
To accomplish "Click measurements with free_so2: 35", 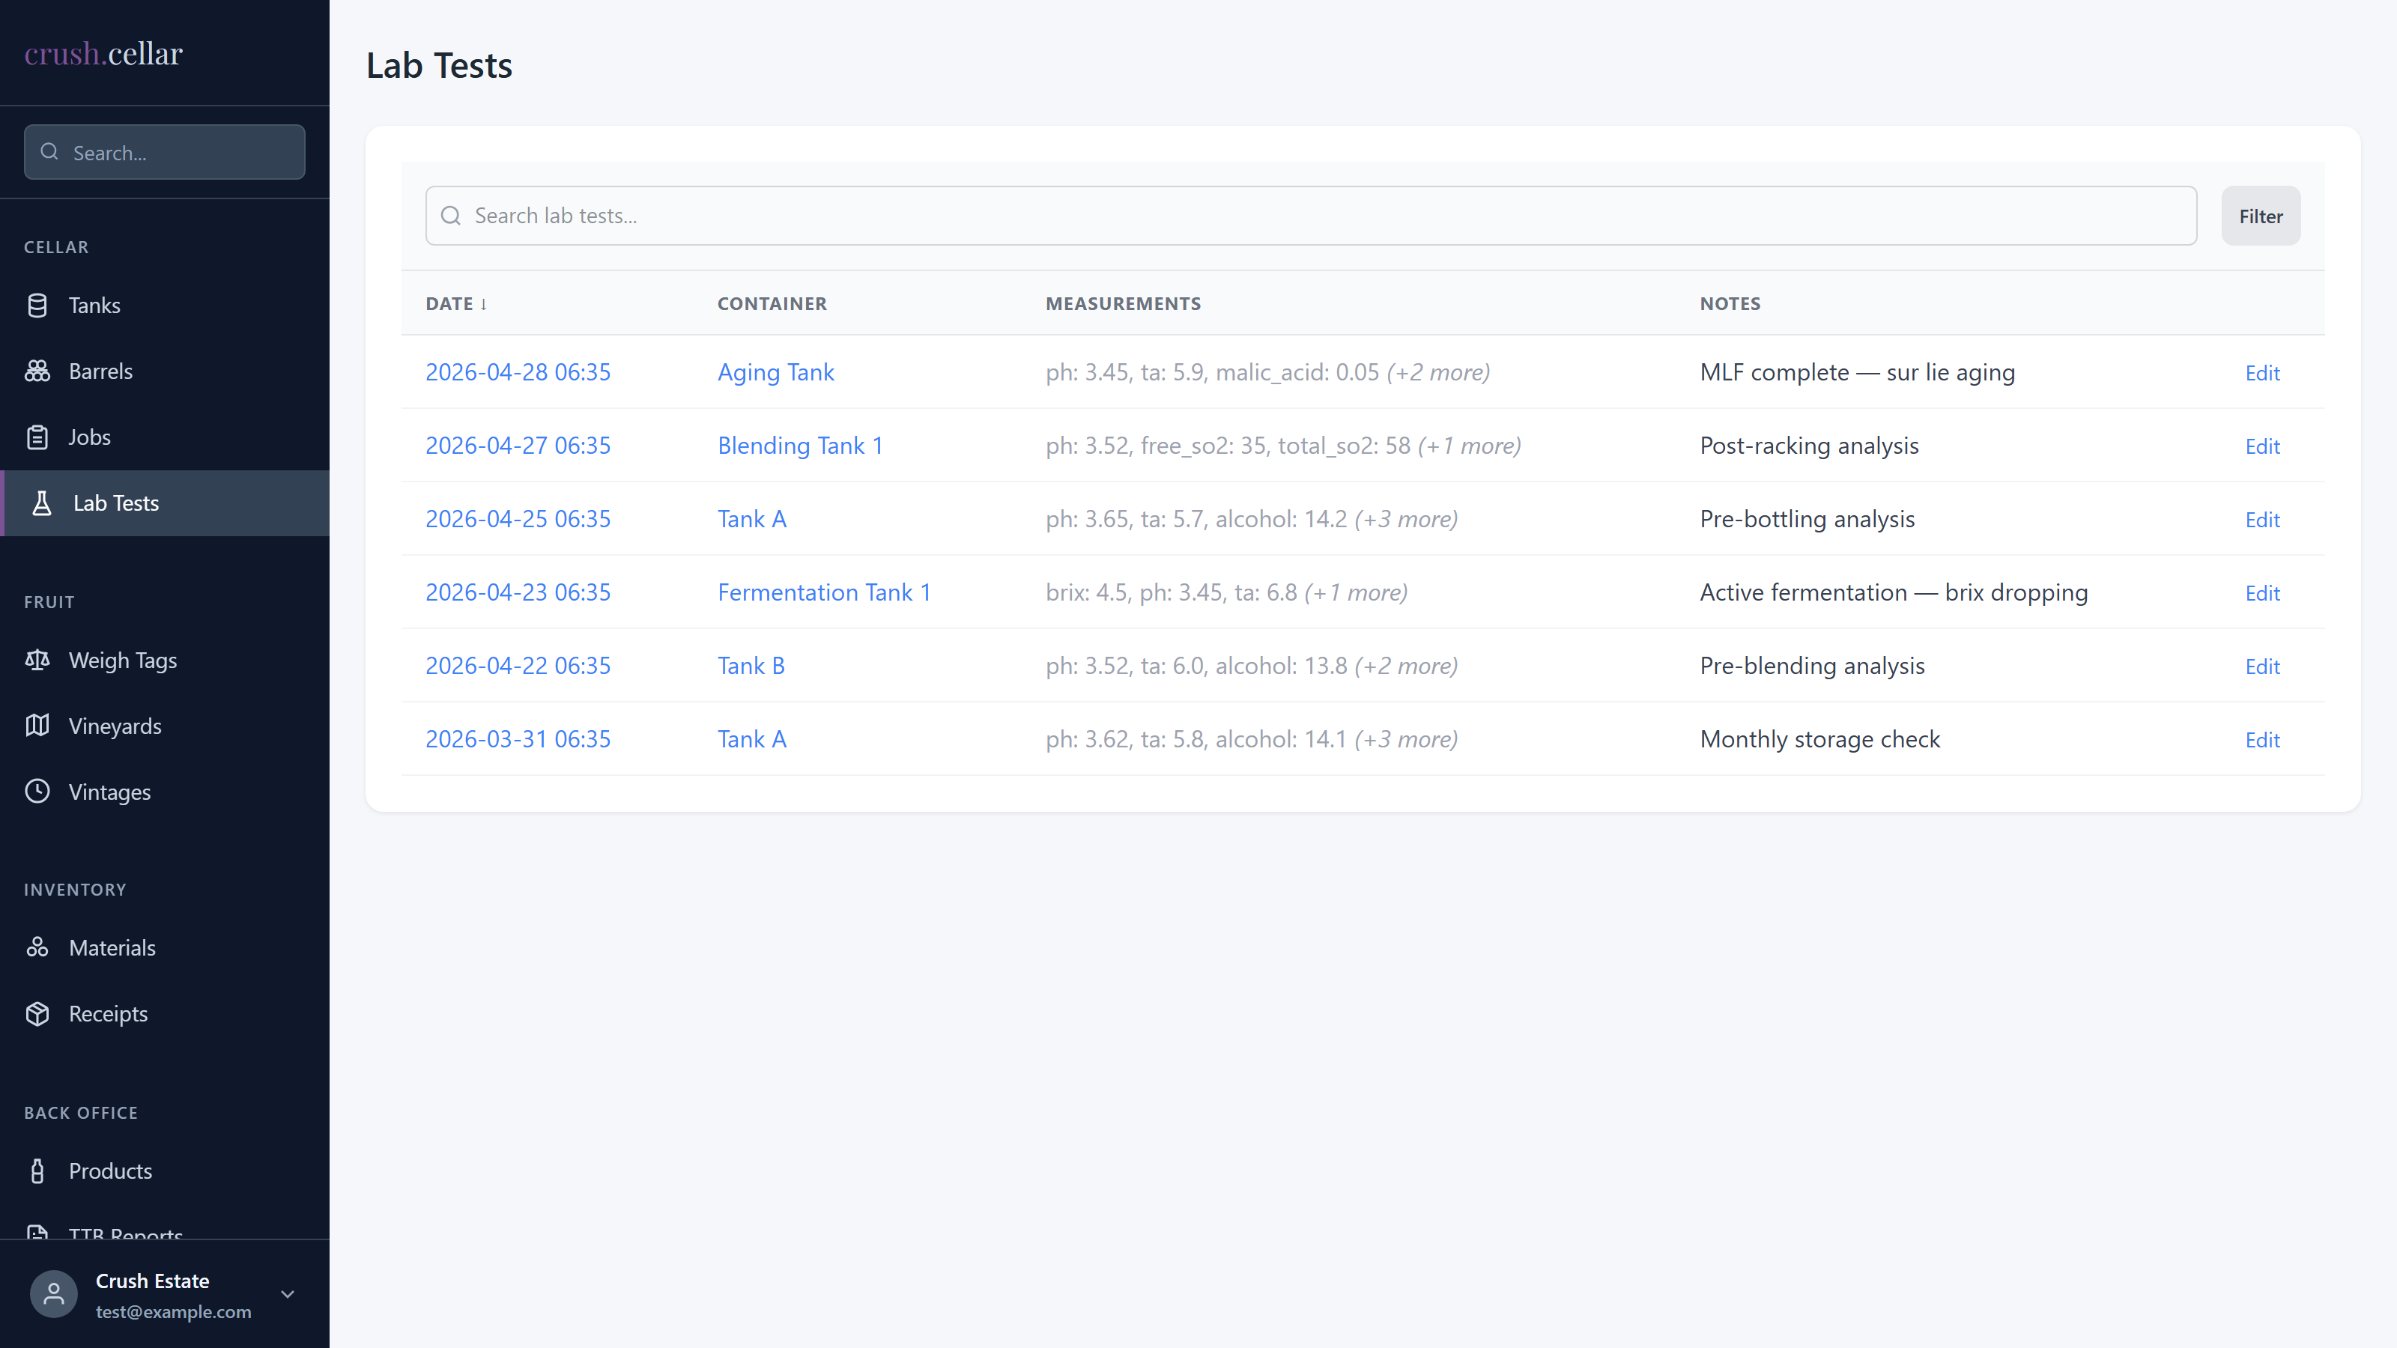I will click(x=1283, y=446).
